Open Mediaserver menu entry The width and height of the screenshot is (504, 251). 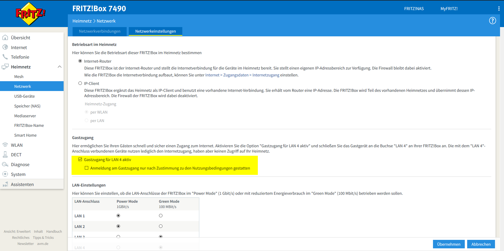tap(25, 116)
